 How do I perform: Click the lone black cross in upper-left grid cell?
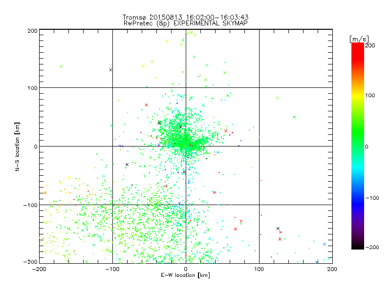[x=111, y=70]
